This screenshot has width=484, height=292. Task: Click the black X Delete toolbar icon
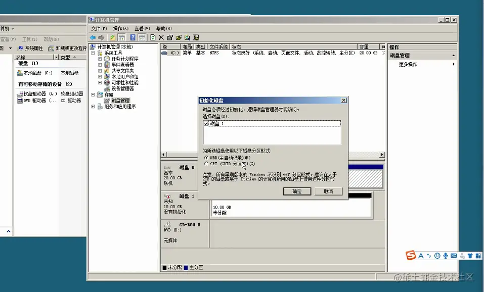pyautogui.click(x=161, y=37)
